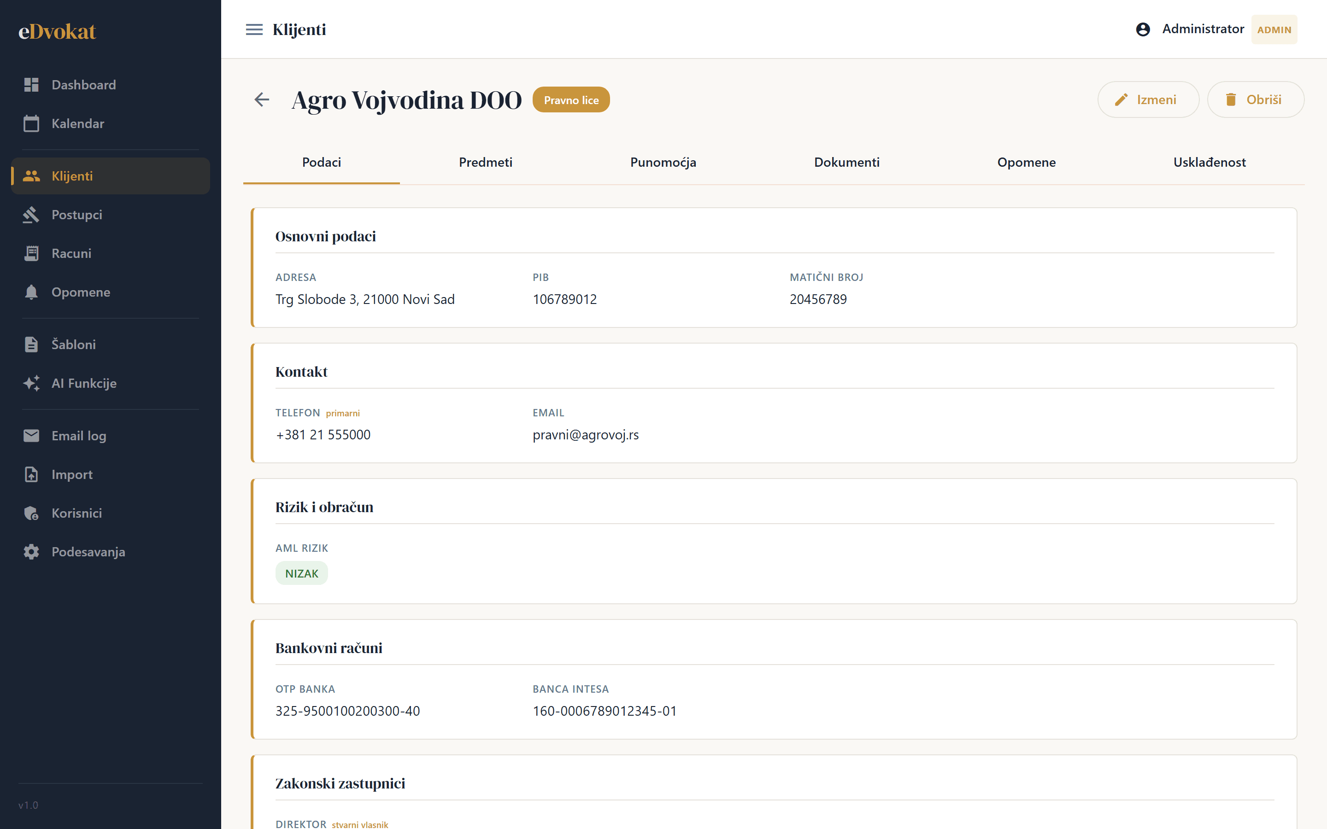Viewport: 1327px width, 829px height.
Task: Click matični broj 20456789
Action: coord(818,299)
